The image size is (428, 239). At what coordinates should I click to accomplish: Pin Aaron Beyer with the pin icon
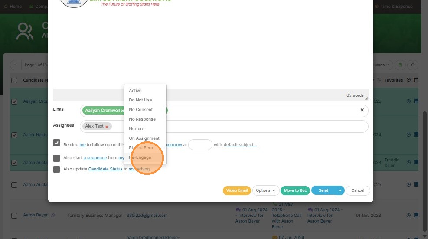coord(53,215)
